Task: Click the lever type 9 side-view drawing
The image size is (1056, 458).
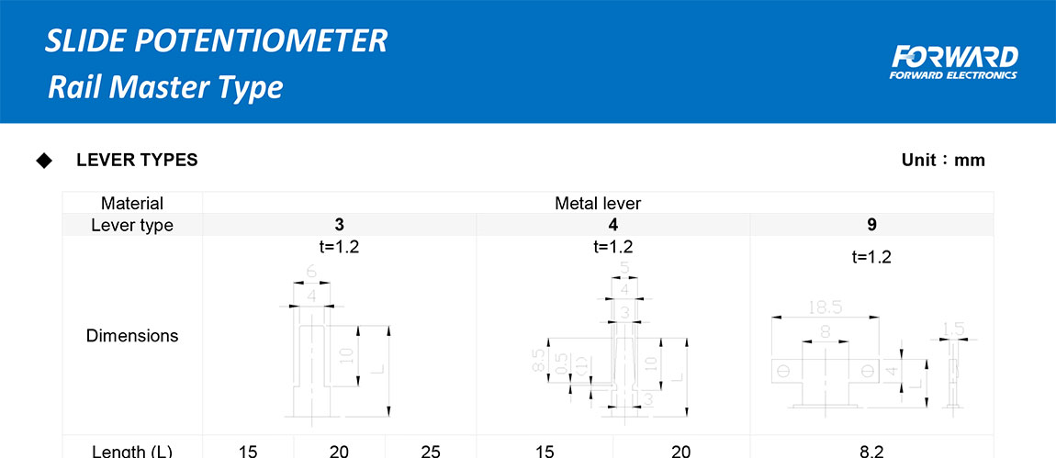Action: point(954,367)
